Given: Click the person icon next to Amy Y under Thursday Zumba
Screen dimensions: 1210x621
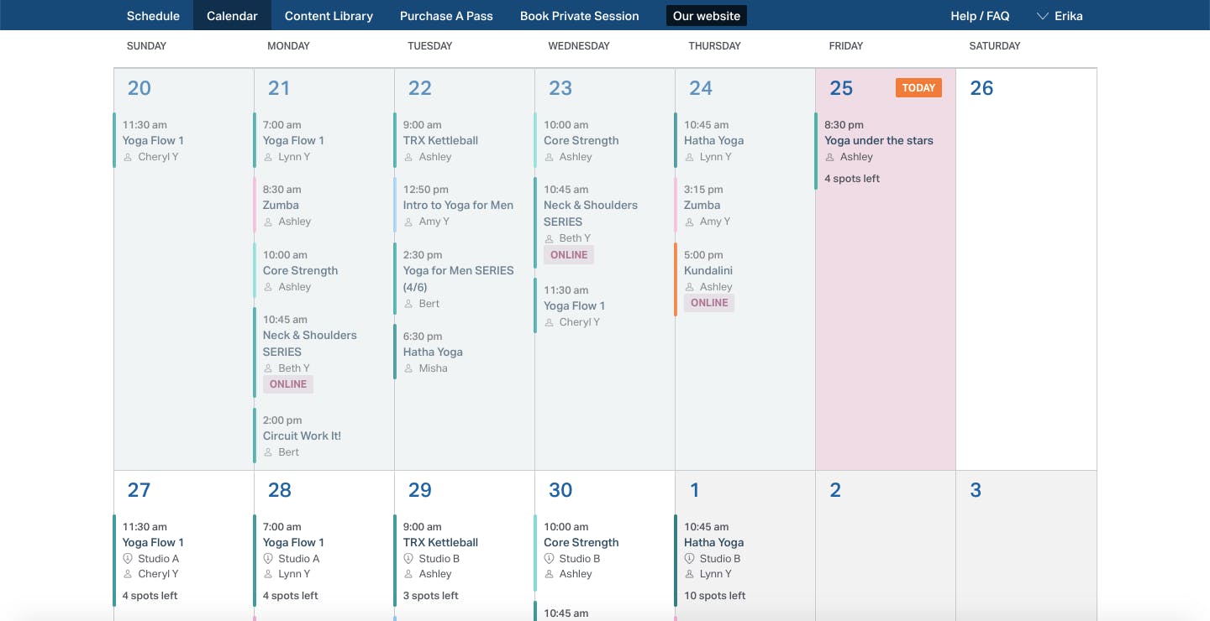Looking at the screenshot, I should (690, 222).
